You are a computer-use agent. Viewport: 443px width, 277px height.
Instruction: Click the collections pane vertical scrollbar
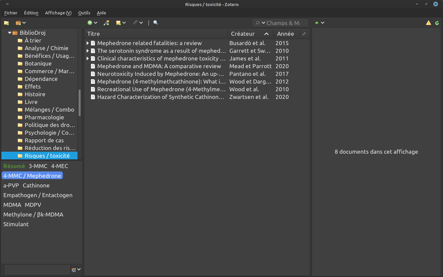click(80, 103)
